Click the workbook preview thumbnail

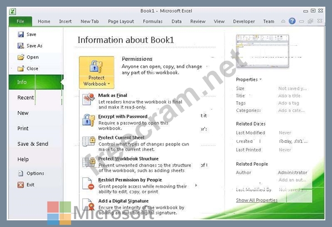click(263, 51)
